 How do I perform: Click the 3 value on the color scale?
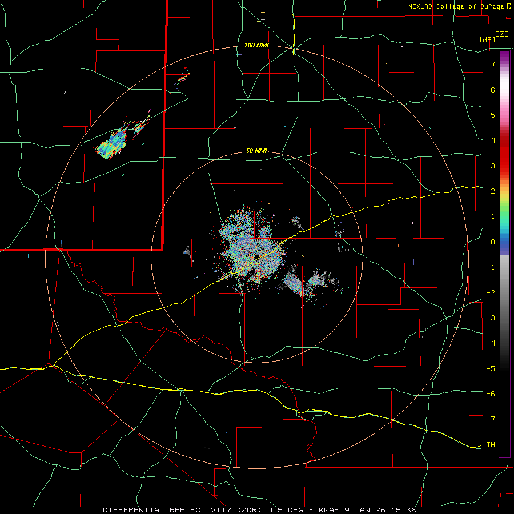pos(493,166)
